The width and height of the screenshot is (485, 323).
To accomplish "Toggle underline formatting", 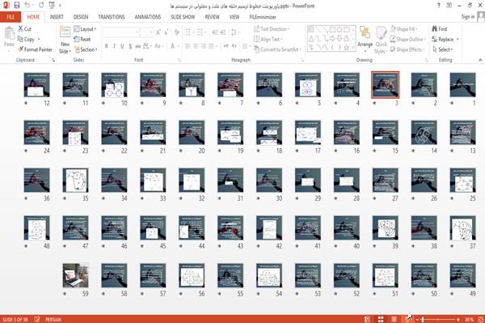I will coord(122,46).
